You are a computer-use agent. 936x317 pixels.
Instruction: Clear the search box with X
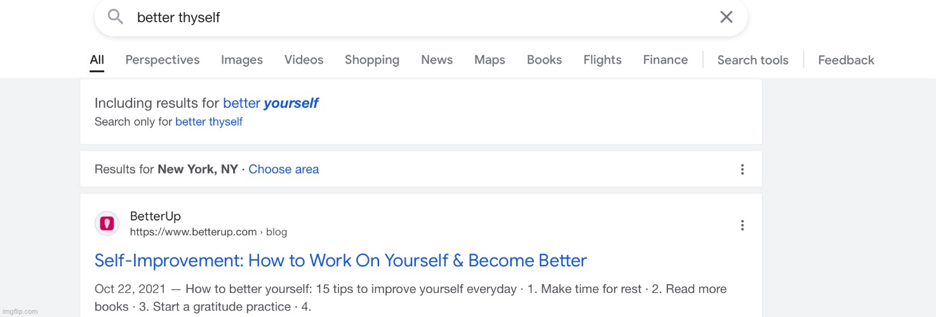tap(726, 17)
